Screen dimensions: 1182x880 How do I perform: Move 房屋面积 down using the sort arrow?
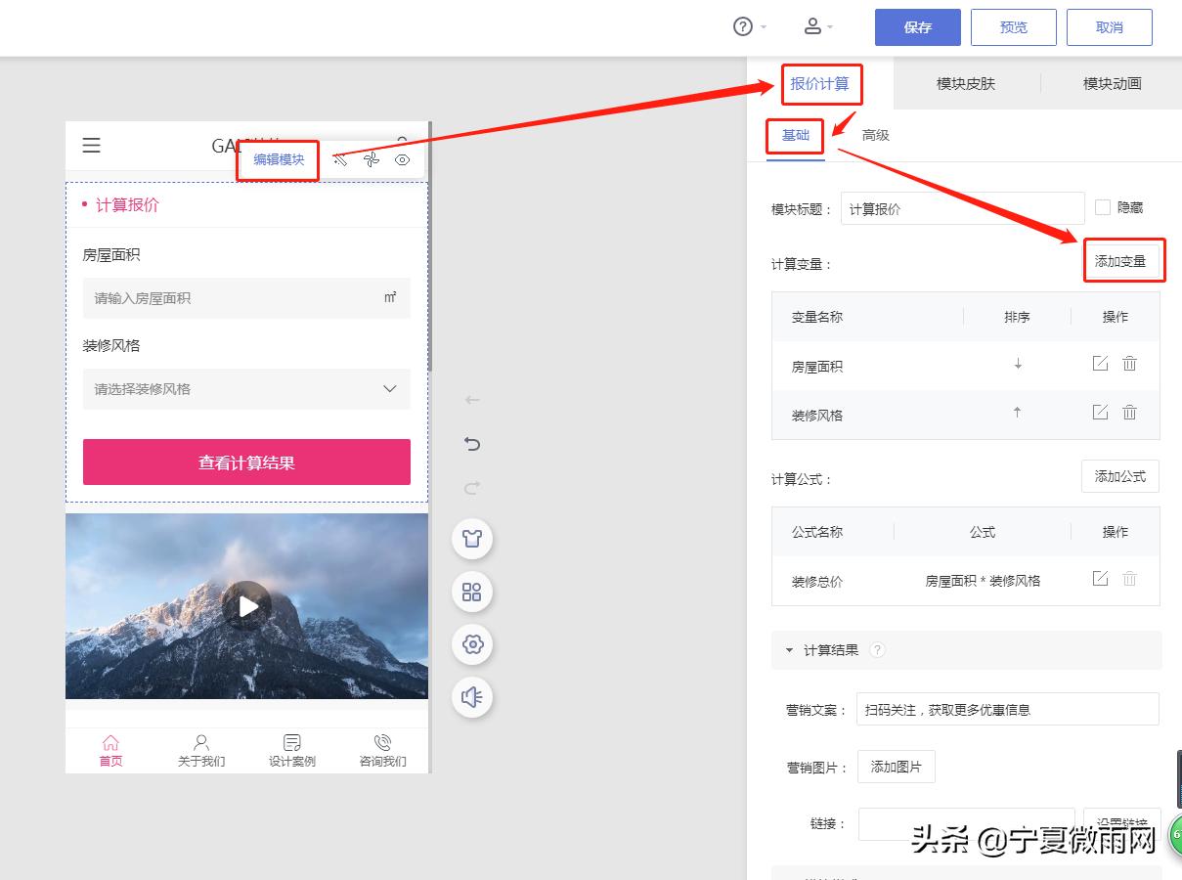(1018, 363)
